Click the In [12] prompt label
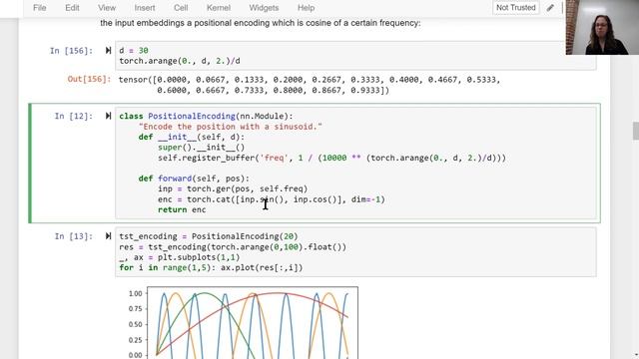 click(x=74, y=116)
